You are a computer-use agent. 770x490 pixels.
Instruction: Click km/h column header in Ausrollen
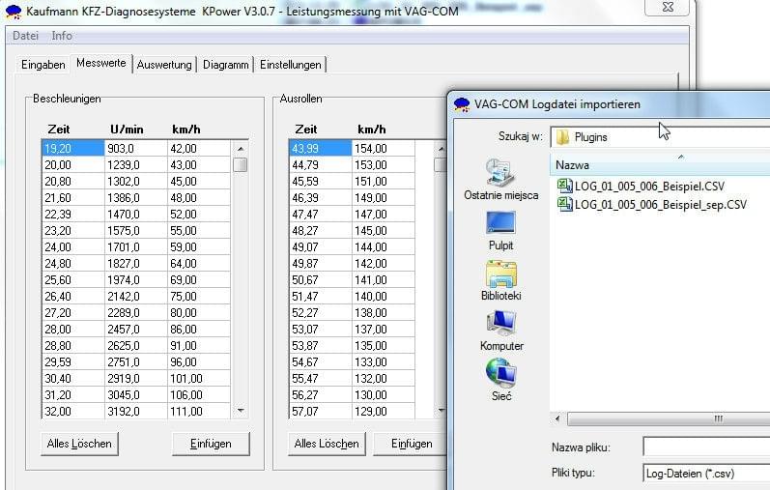pyautogui.click(x=372, y=130)
